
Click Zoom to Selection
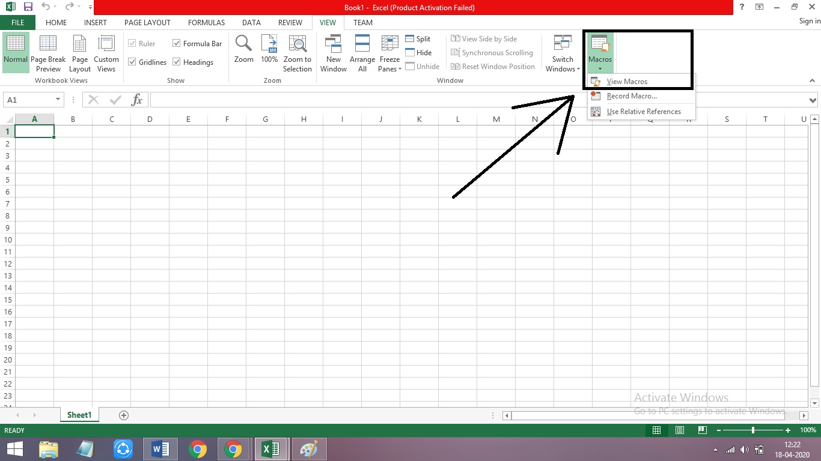tap(298, 53)
